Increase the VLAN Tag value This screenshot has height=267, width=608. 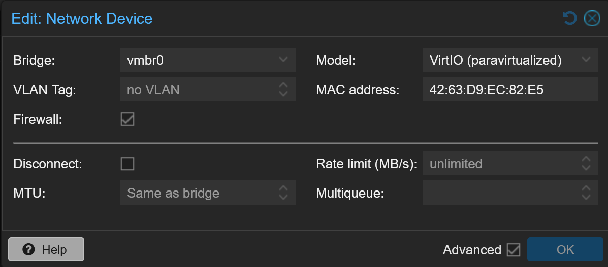[283, 85]
